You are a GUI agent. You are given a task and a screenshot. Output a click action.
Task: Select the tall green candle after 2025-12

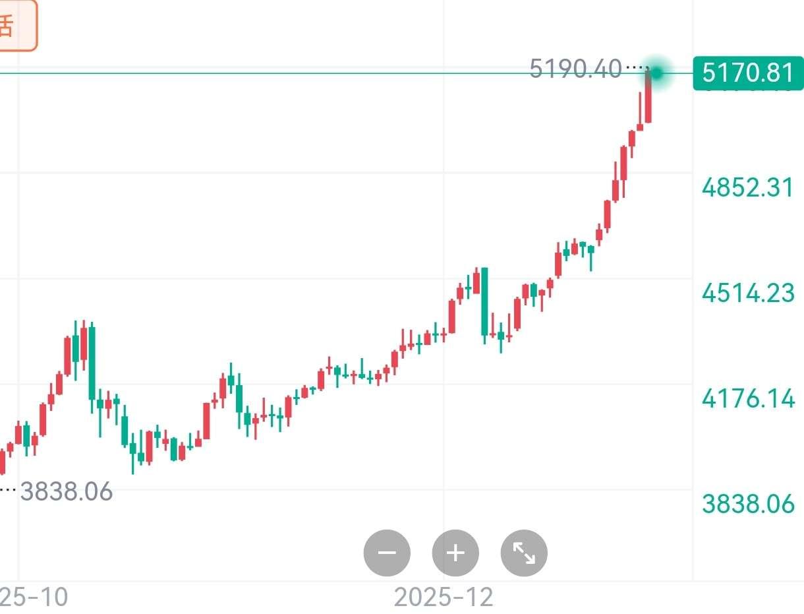click(x=485, y=301)
